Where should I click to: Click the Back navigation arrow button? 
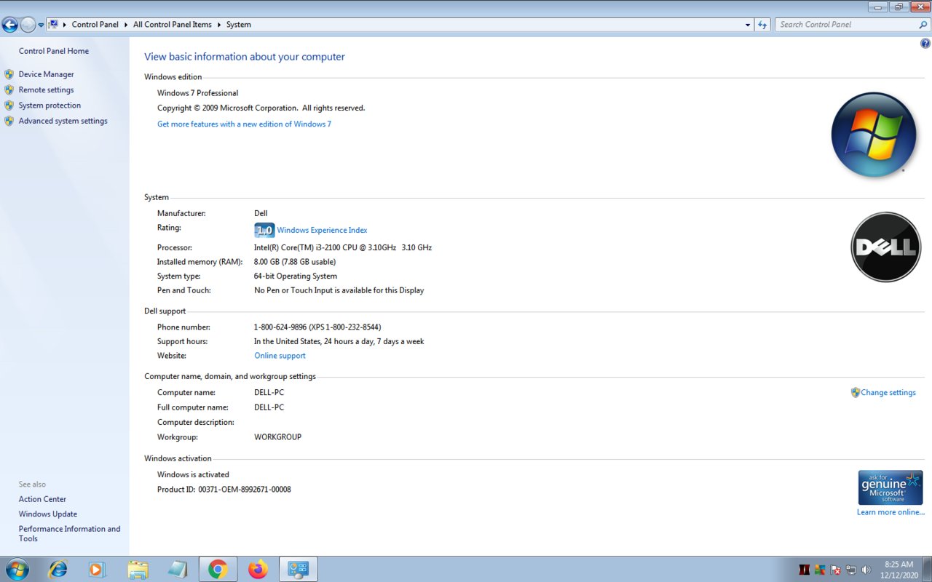click(x=10, y=25)
